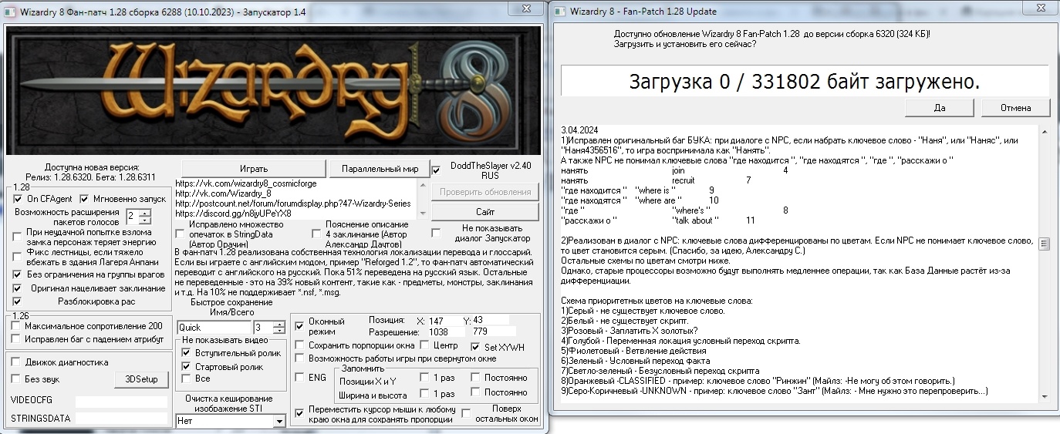Uncheck the On CFAgent option
The image size is (1060, 434).
point(19,199)
